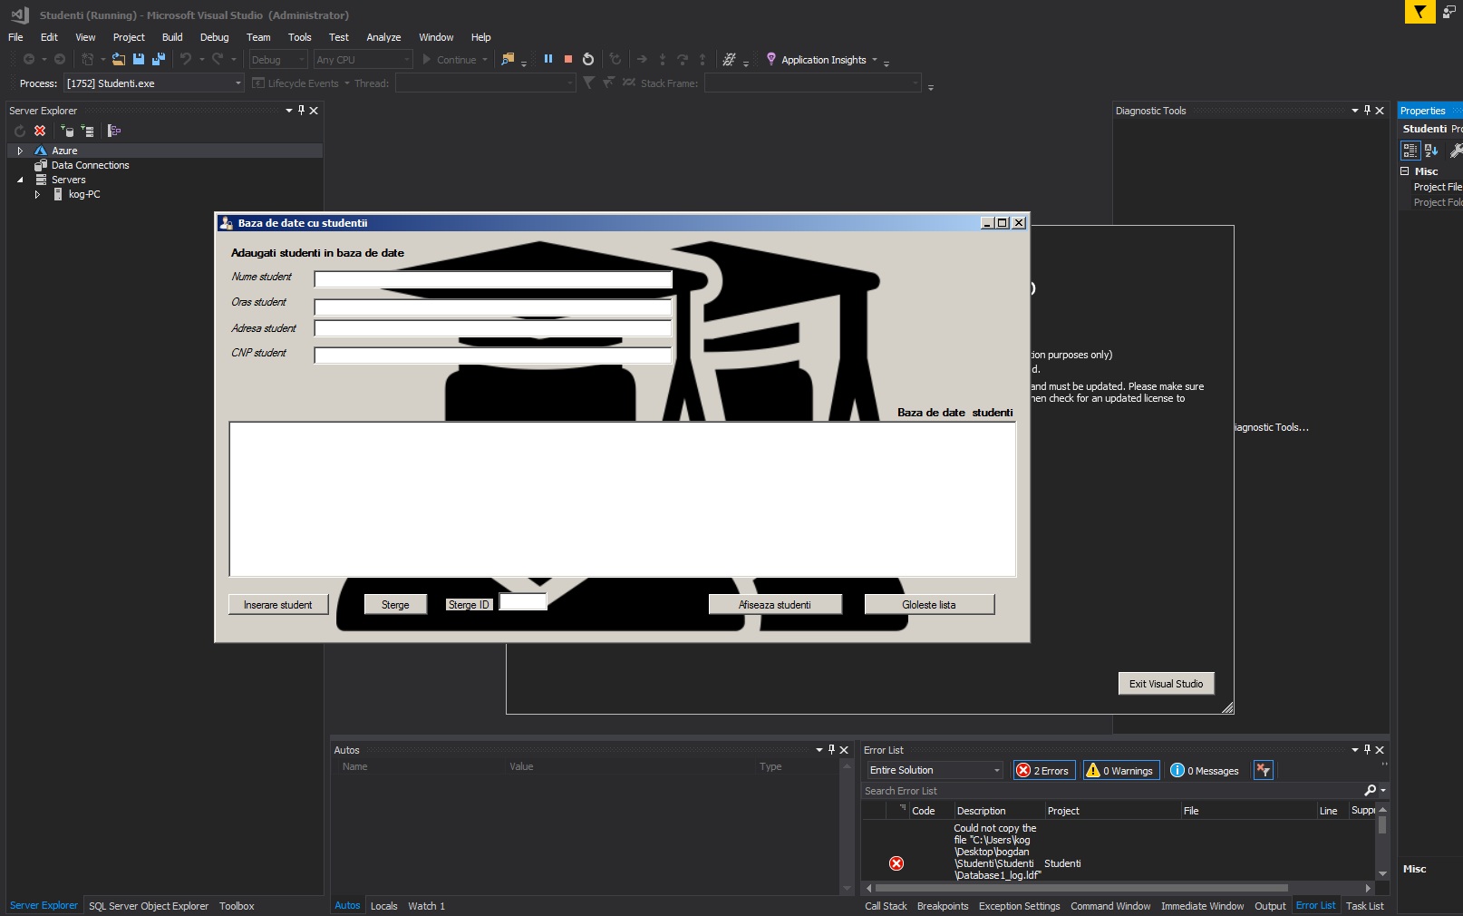Open the Analyze menu

383,37
